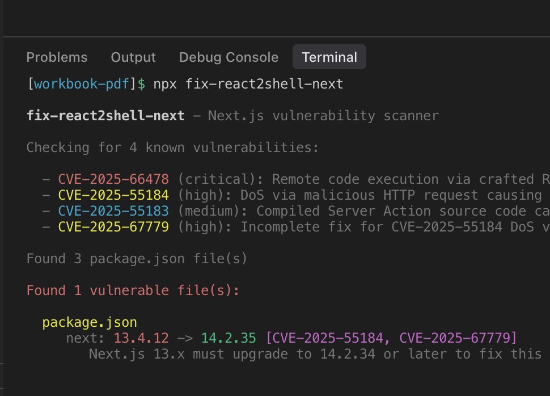Click 'Next.js 13.x must upgrade' note line
This screenshot has height=396, width=550.
point(315,354)
